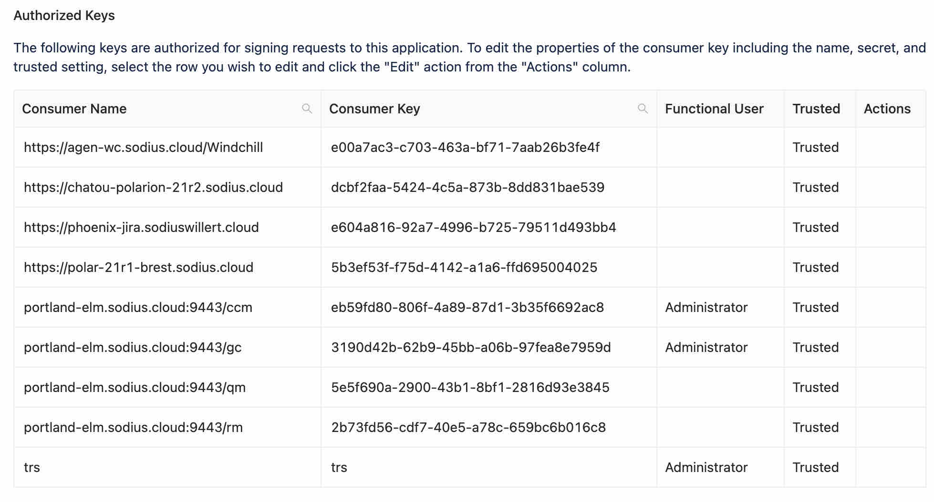Select the portland-elm.sodius.cloud:9443/rm row
934x502 pixels.
coord(470,427)
